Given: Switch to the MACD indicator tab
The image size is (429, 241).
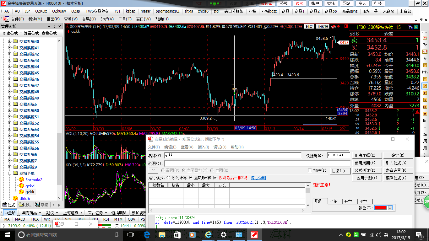Looking at the screenshot, I should [20, 219].
